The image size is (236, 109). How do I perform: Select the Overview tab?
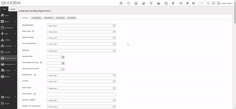pyautogui.click(x=25, y=18)
